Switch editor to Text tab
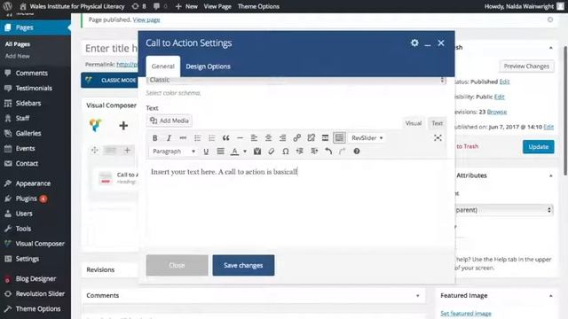This screenshot has width=568, height=319. coord(437,123)
